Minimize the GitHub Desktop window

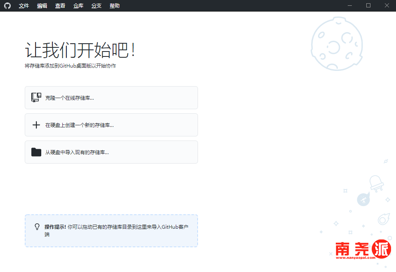pos(350,5)
